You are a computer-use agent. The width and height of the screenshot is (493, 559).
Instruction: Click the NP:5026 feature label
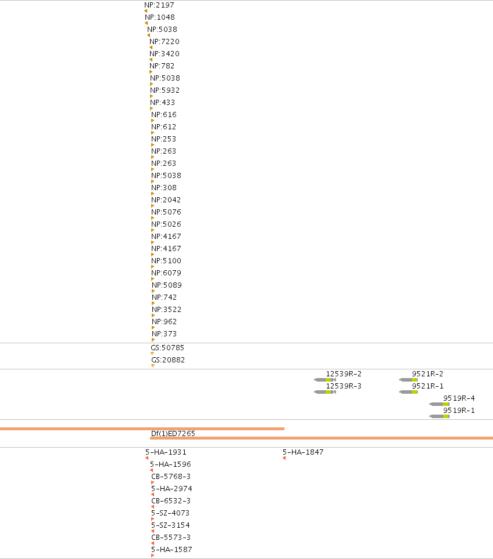click(166, 224)
